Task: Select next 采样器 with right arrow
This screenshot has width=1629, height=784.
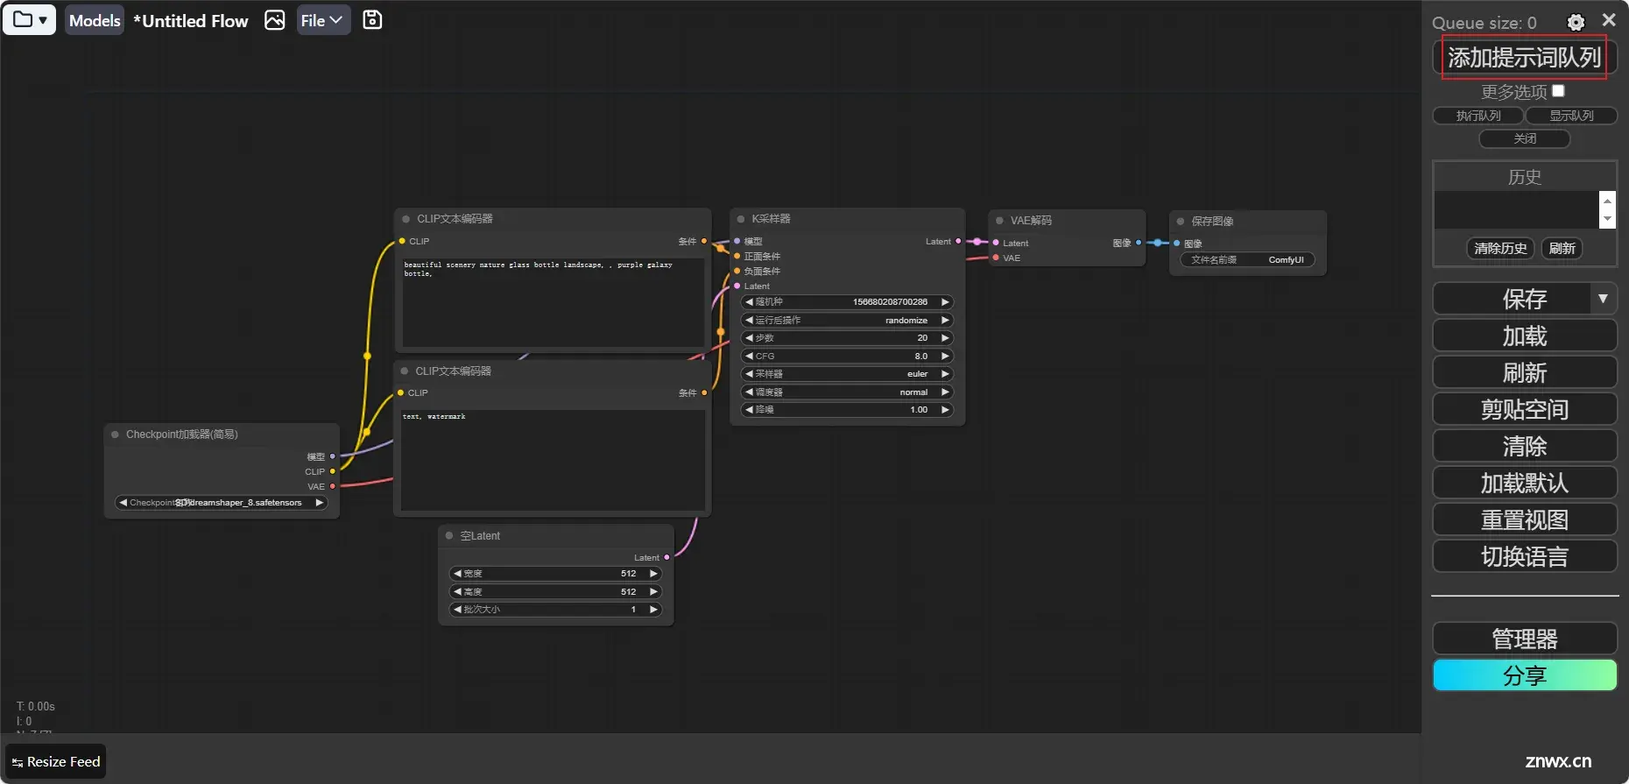Action: (x=945, y=374)
